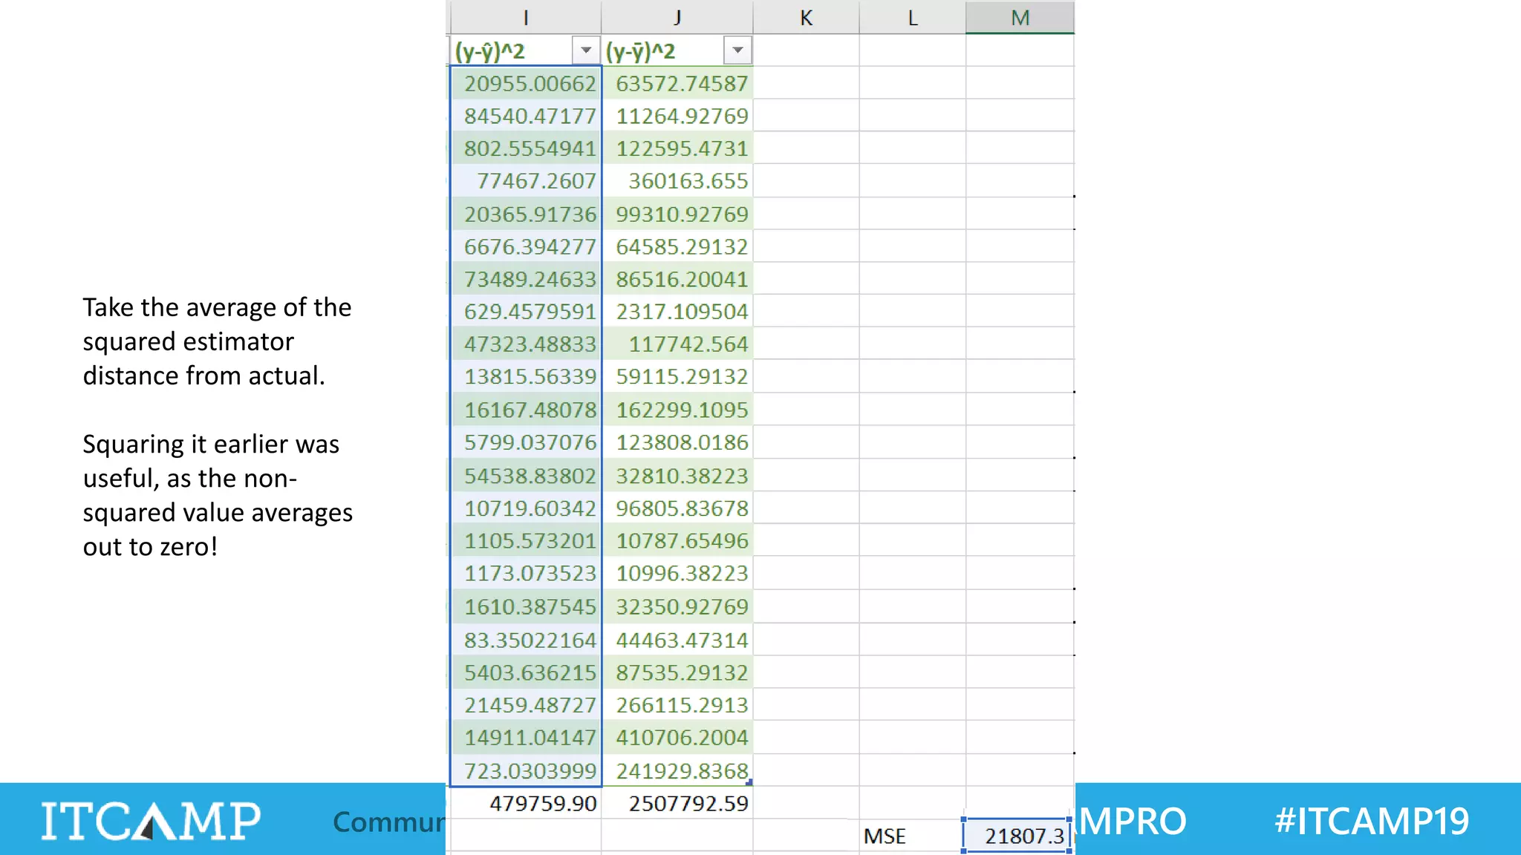Select cell with value 64585.29132

coord(677,246)
